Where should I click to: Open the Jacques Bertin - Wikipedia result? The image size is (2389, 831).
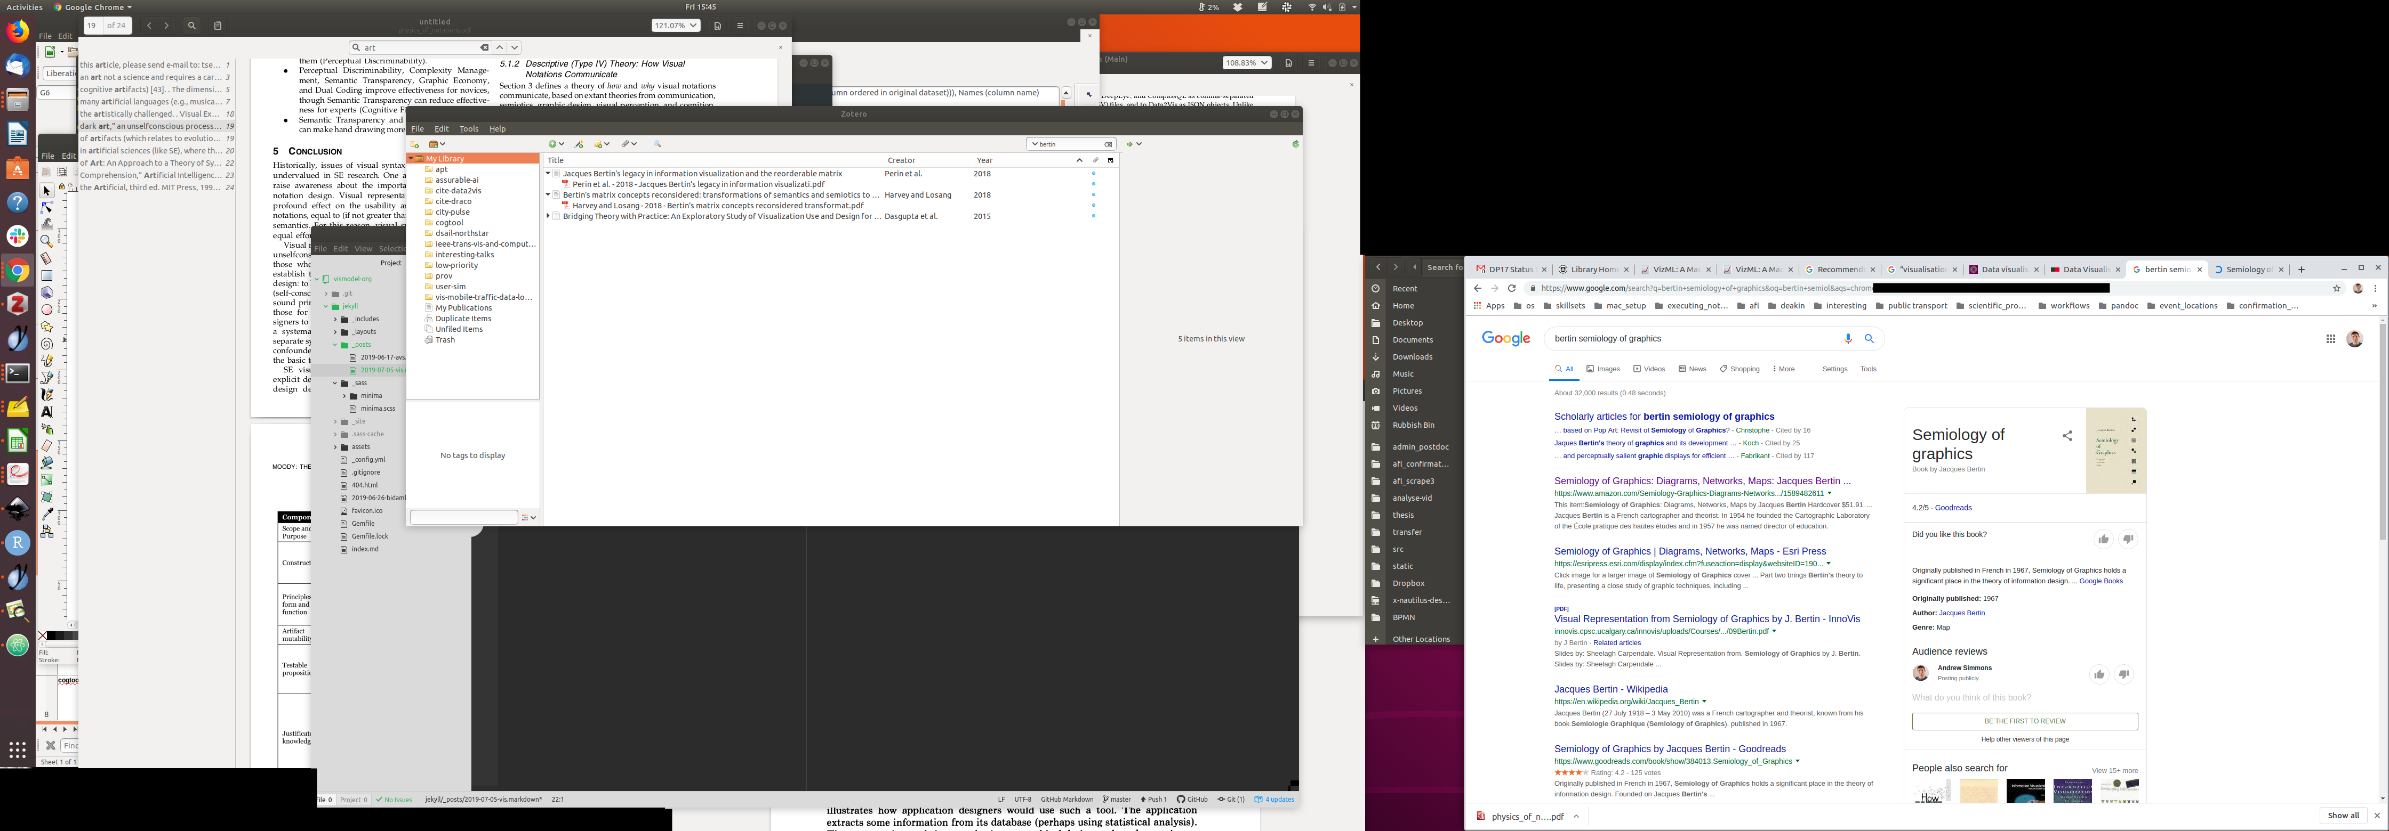pyautogui.click(x=1611, y=689)
